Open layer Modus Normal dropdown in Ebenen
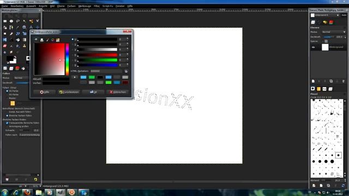 coord(334,32)
